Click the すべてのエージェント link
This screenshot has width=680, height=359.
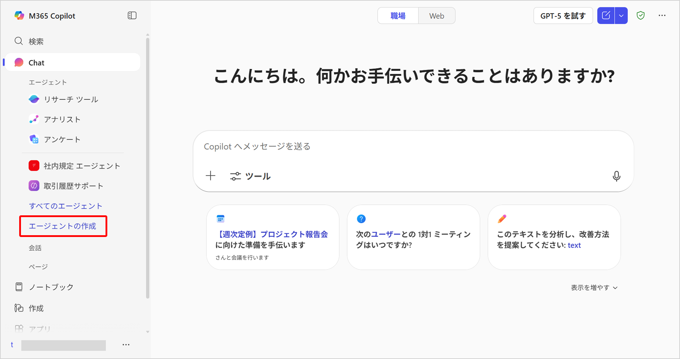point(66,206)
